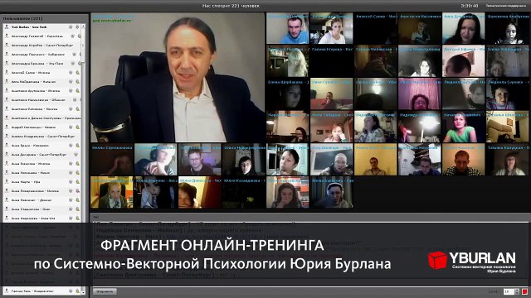Click Елена Щербакова webcam thumbnail
The height and width of the screenshot is (298, 531).
288,94
